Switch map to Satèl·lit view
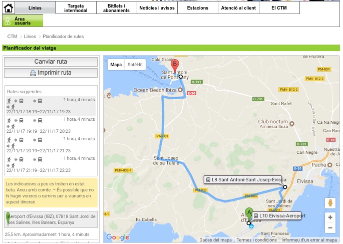343x244 pixels. pyautogui.click(x=135, y=65)
